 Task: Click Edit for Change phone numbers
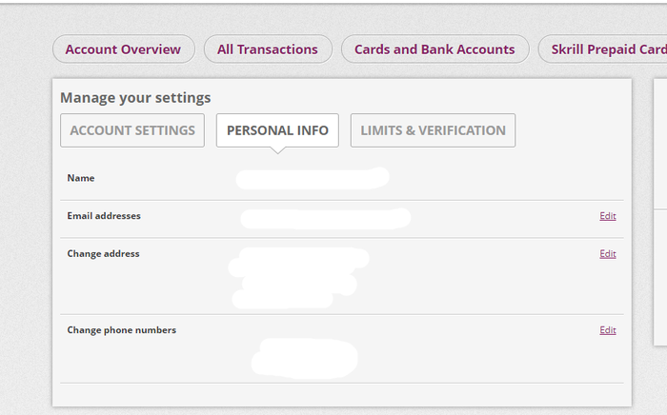[x=607, y=330]
